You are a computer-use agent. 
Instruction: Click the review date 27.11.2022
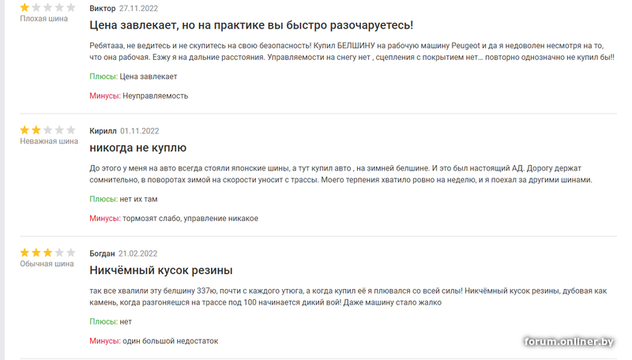[140, 7]
